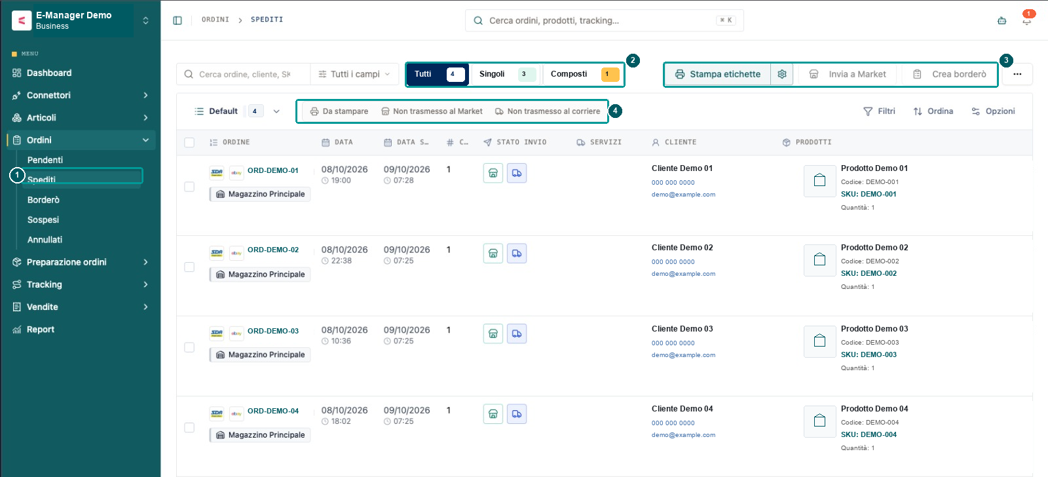Open the Dashboard page
Screen dimensions: 1048x477
point(81,73)
